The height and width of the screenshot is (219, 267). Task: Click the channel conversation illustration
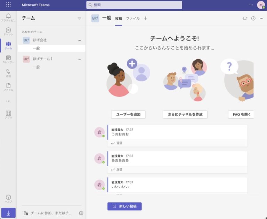[185, 80]
